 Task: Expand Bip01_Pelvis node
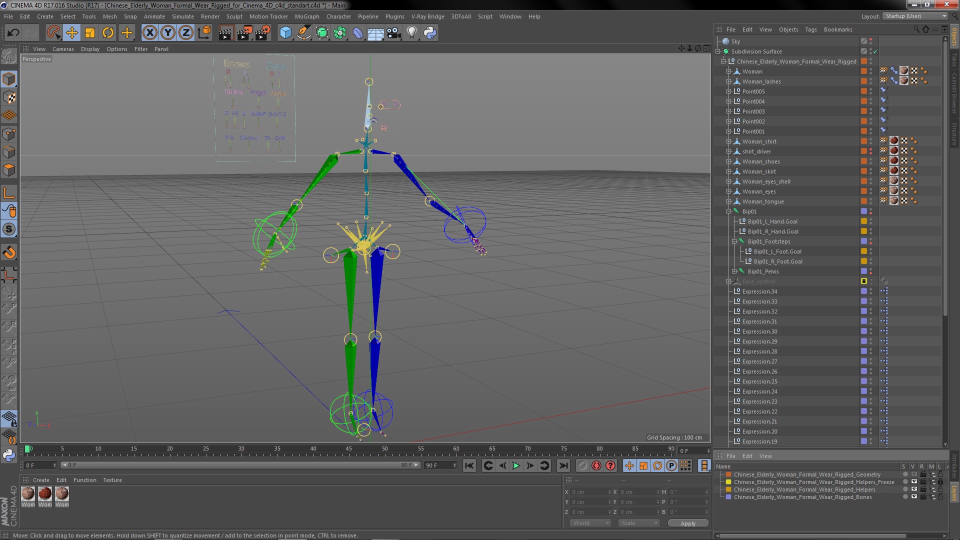pos(734,271)
